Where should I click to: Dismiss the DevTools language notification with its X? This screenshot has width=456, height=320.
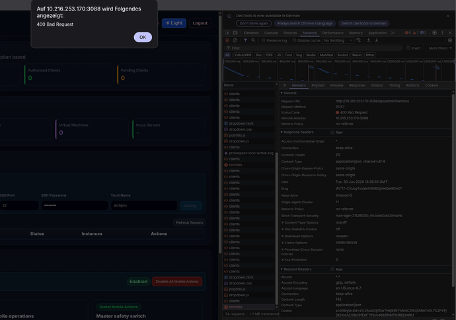448,16
